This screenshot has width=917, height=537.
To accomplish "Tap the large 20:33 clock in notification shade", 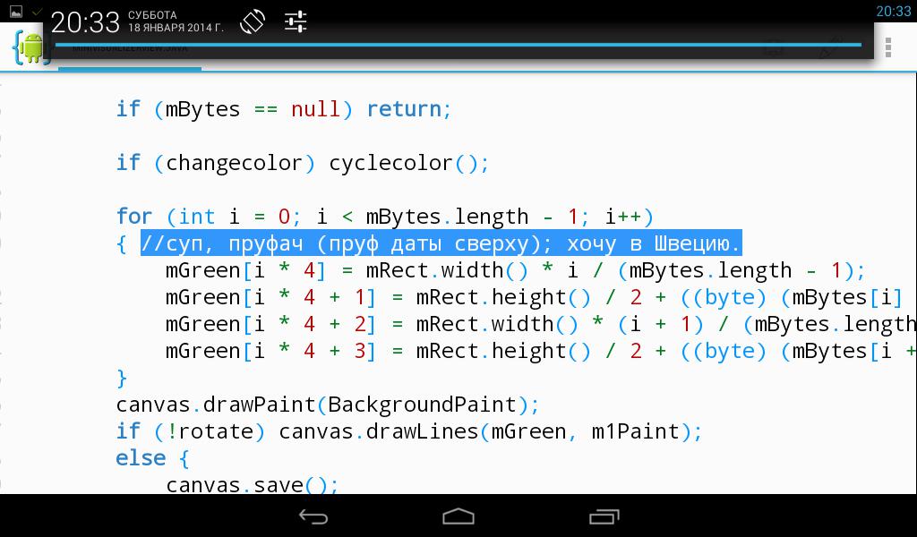I will point(85,22).
